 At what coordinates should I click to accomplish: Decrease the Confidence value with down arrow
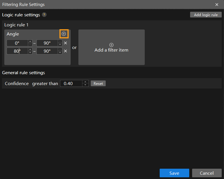click(x=85, y=85)
